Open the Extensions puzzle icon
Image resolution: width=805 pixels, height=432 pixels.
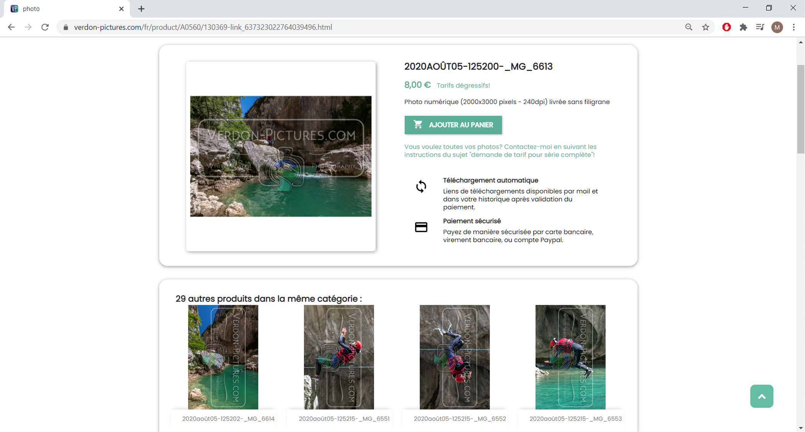tap(743, 27)
